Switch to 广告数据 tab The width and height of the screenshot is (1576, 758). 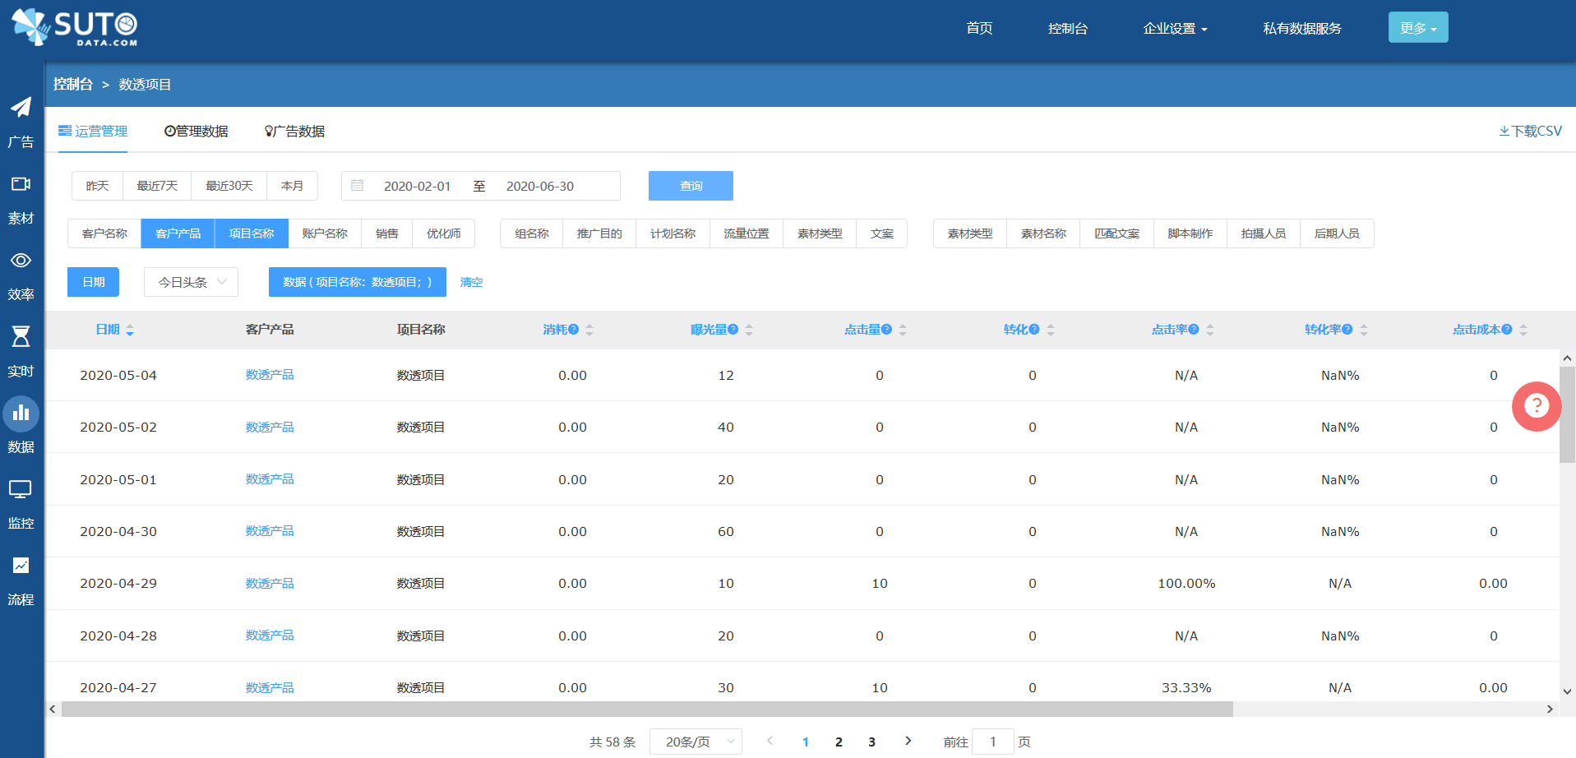click(x=294, y=131)
